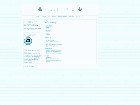Image resolution: width=140 pixels, height=105 pixels.
Task: Open PROJECTS in the top navigation bar
Action: [52, 17]
